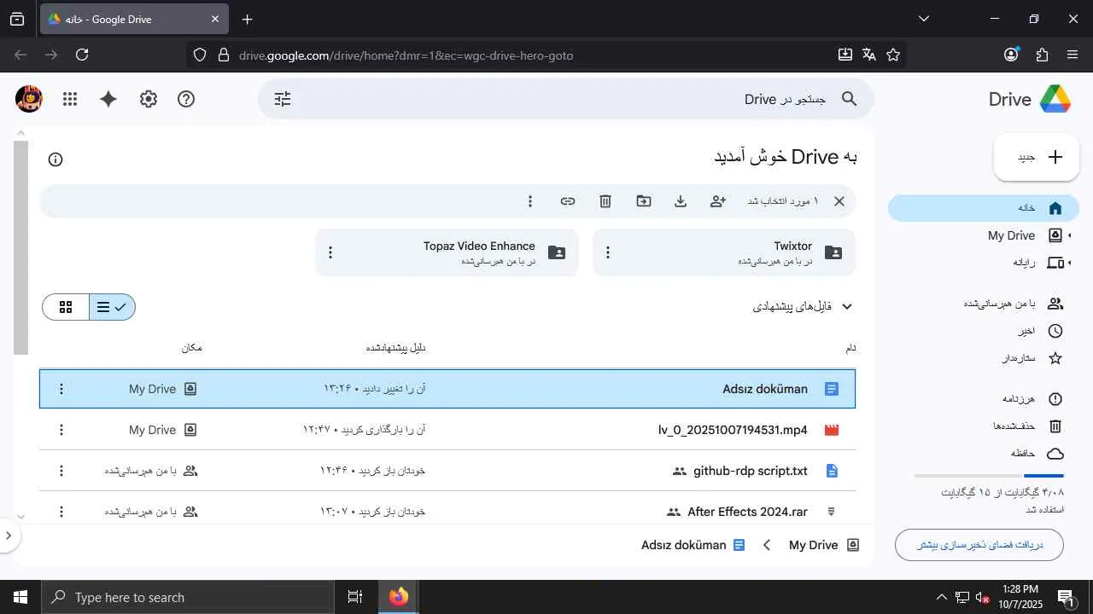This screenshot has width=1093, height=614.
Task: Move the selected item to a folder
Action: [644, 201]
